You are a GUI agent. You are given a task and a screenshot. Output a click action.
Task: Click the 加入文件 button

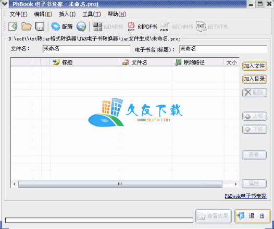(x=255, y=66)
